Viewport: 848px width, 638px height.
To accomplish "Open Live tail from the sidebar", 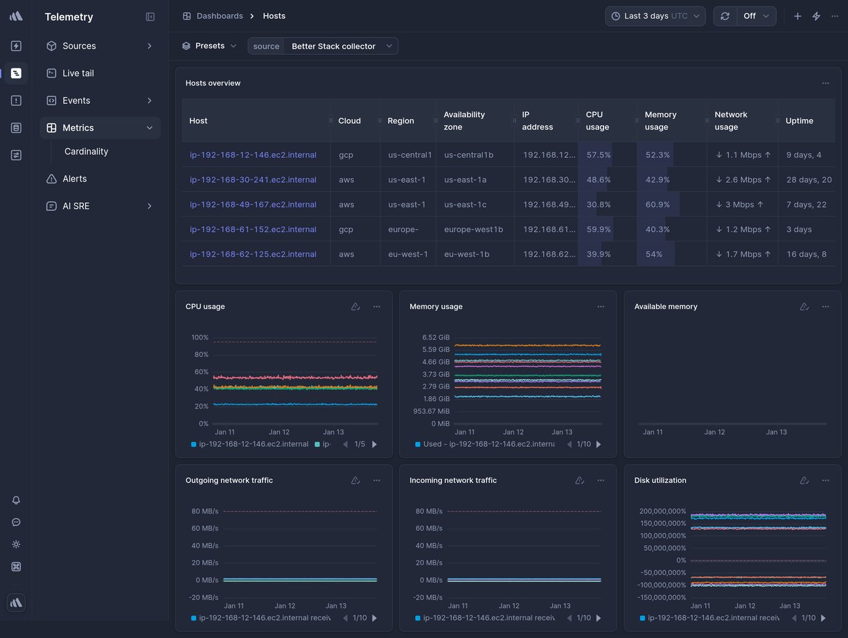I will [x=77, y=73].
